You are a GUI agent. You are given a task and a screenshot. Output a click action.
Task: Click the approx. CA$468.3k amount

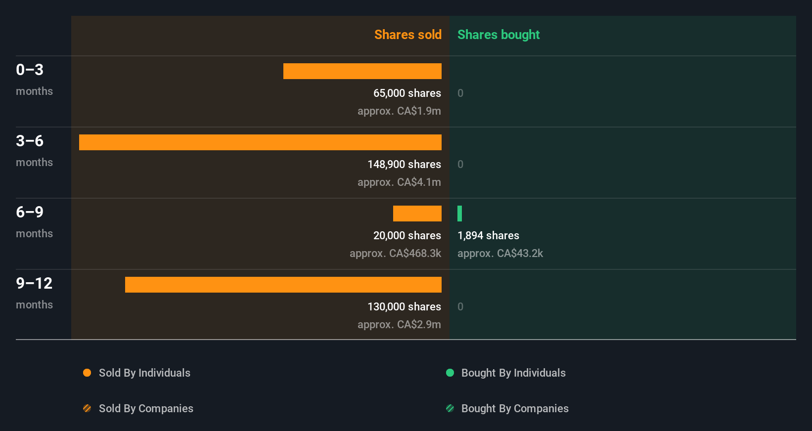point(395,253)
